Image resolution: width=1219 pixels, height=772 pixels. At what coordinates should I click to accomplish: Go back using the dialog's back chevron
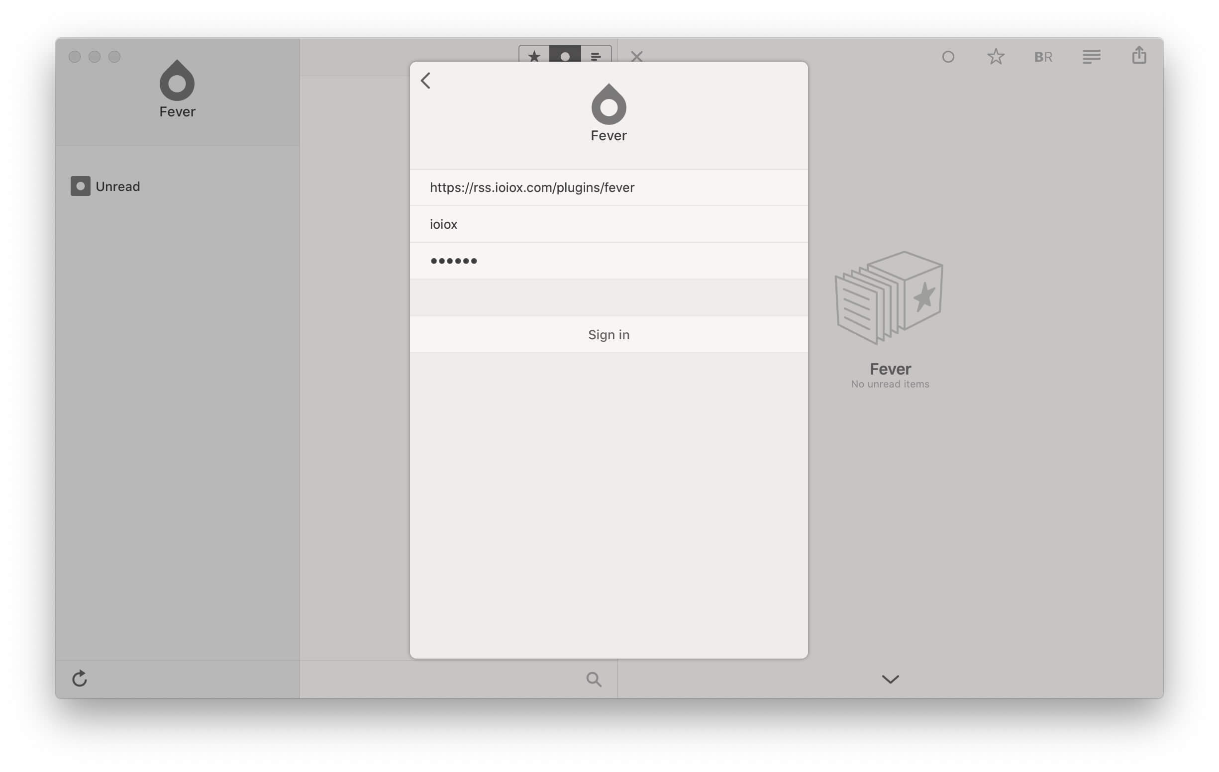425,81
